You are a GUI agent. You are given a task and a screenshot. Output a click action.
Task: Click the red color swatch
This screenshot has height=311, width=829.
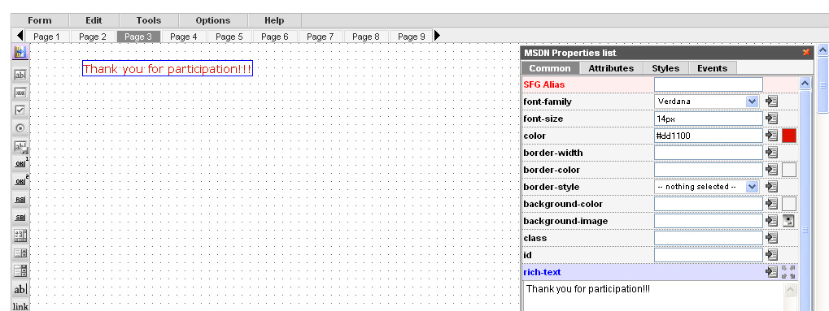pos(789,136)
